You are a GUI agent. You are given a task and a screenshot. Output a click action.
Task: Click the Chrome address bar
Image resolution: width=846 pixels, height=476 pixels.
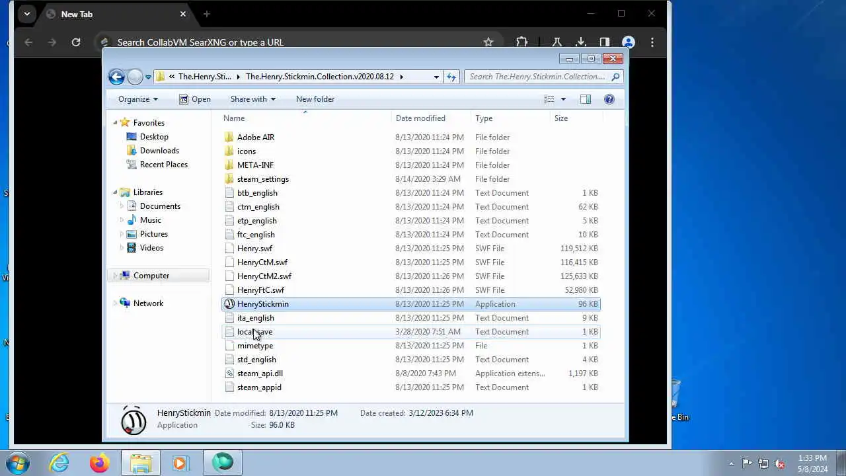coord(296,42)
